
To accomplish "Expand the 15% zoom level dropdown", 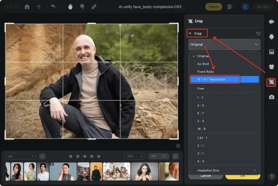I will [x=134, y=156].
